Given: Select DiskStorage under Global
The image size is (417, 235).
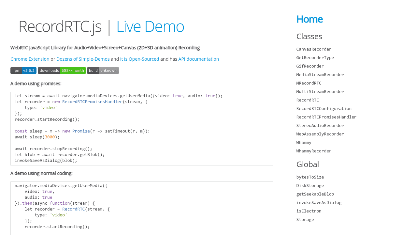Looking at the screenshot, I should (310, 186).
